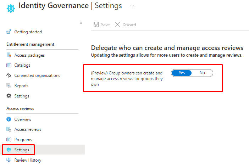Collapse the sidebar with double chevron
Viewport: 249px width, 168px height.
coord(81,23)
